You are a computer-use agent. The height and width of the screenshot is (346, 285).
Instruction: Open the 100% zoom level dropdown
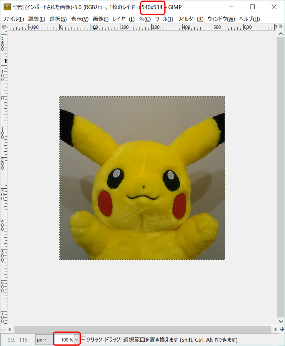(x=66, y=339)
